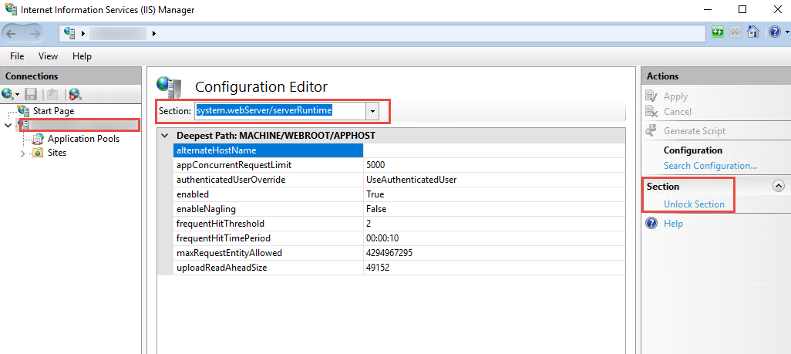Click the Search Configuration link

710,166
